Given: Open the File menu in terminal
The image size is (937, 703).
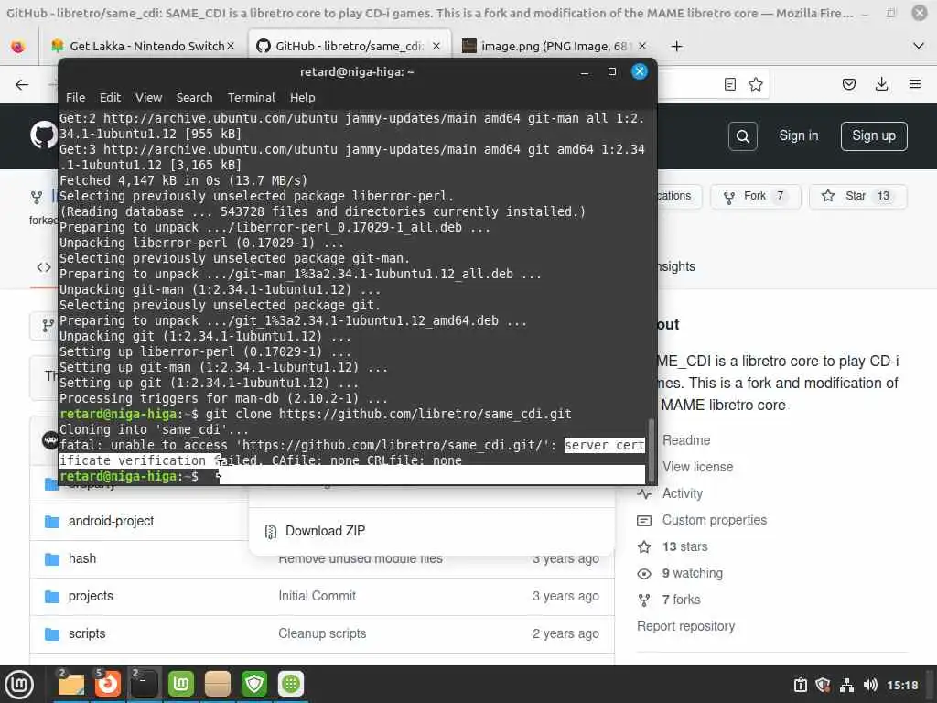Looking at the screenshot, I should coord(75,97).
